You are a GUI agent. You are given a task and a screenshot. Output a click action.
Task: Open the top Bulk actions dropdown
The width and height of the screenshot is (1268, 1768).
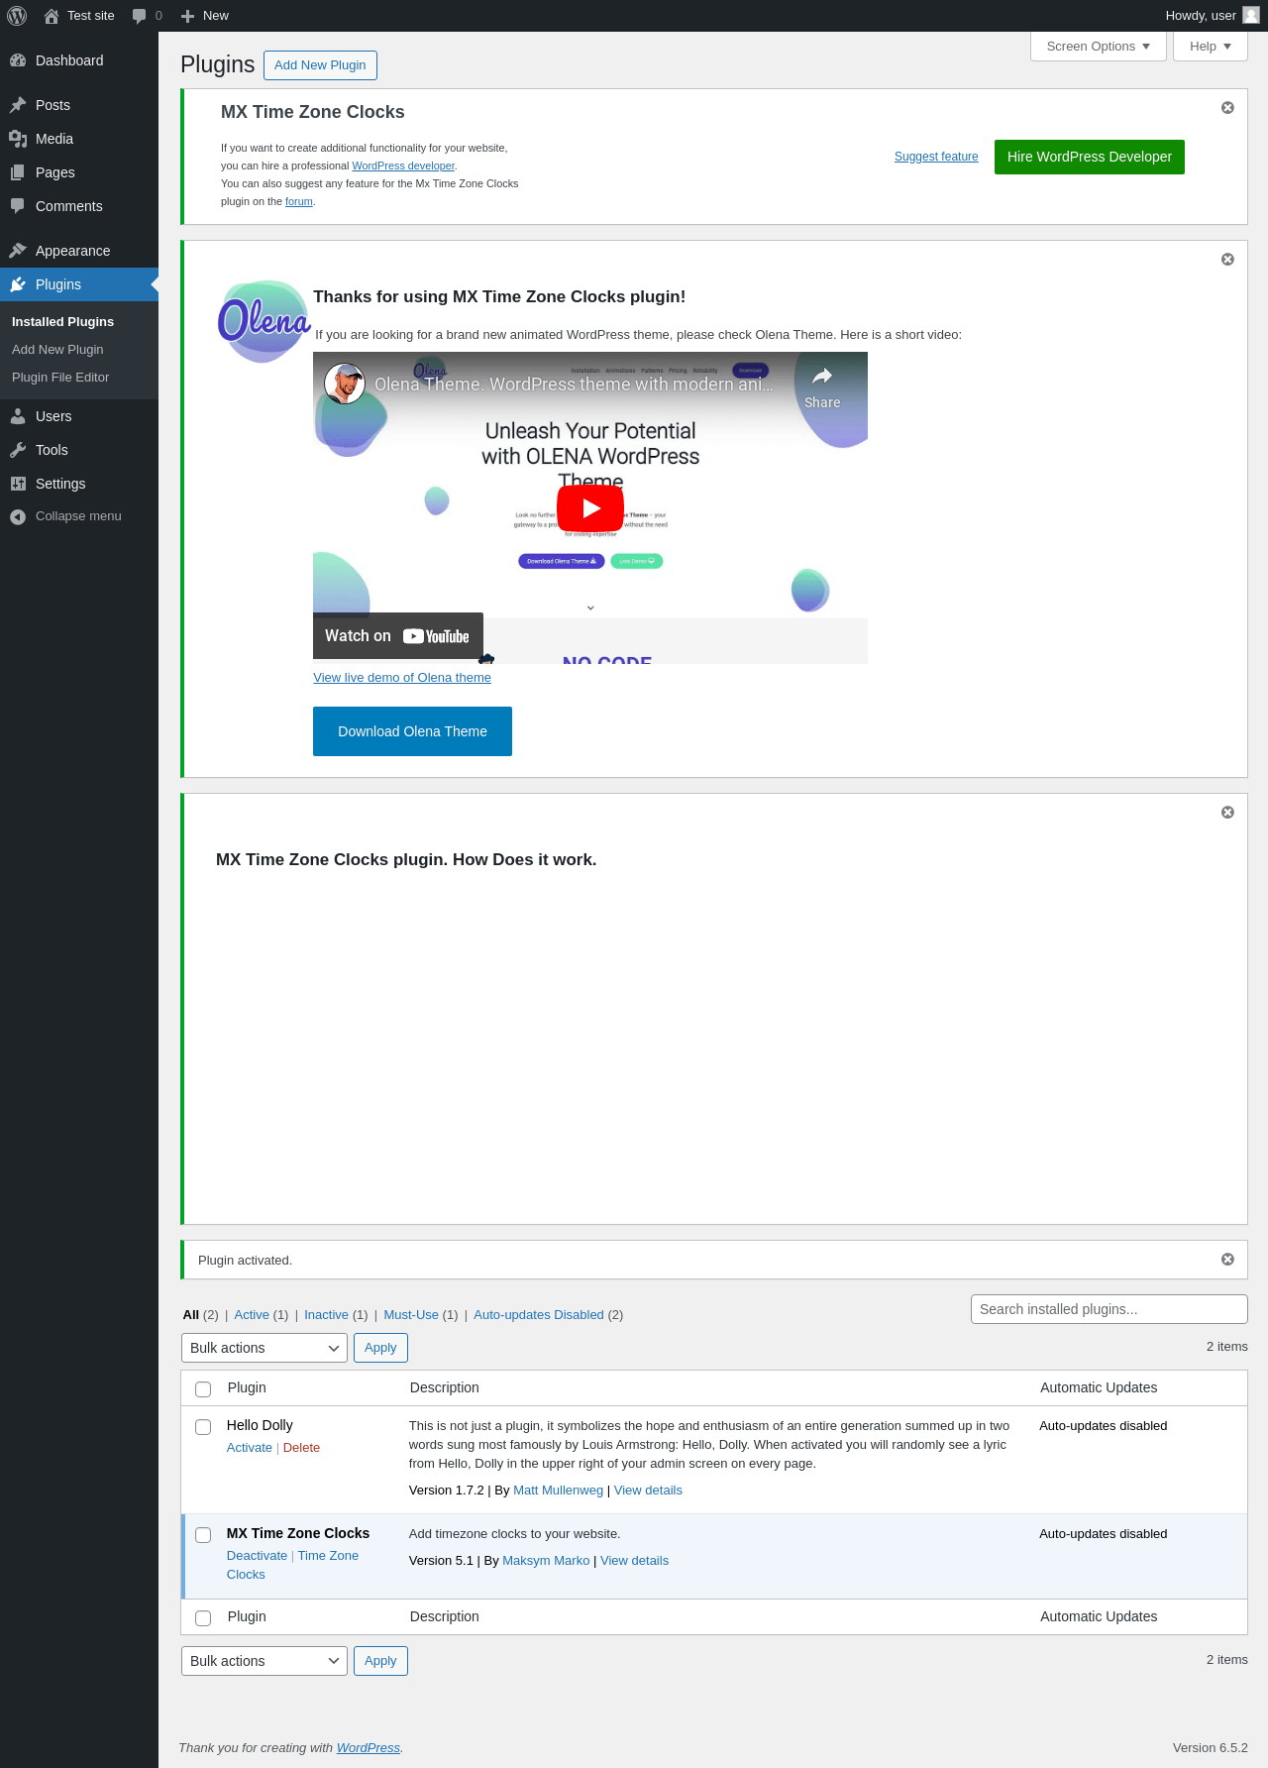264,1348
